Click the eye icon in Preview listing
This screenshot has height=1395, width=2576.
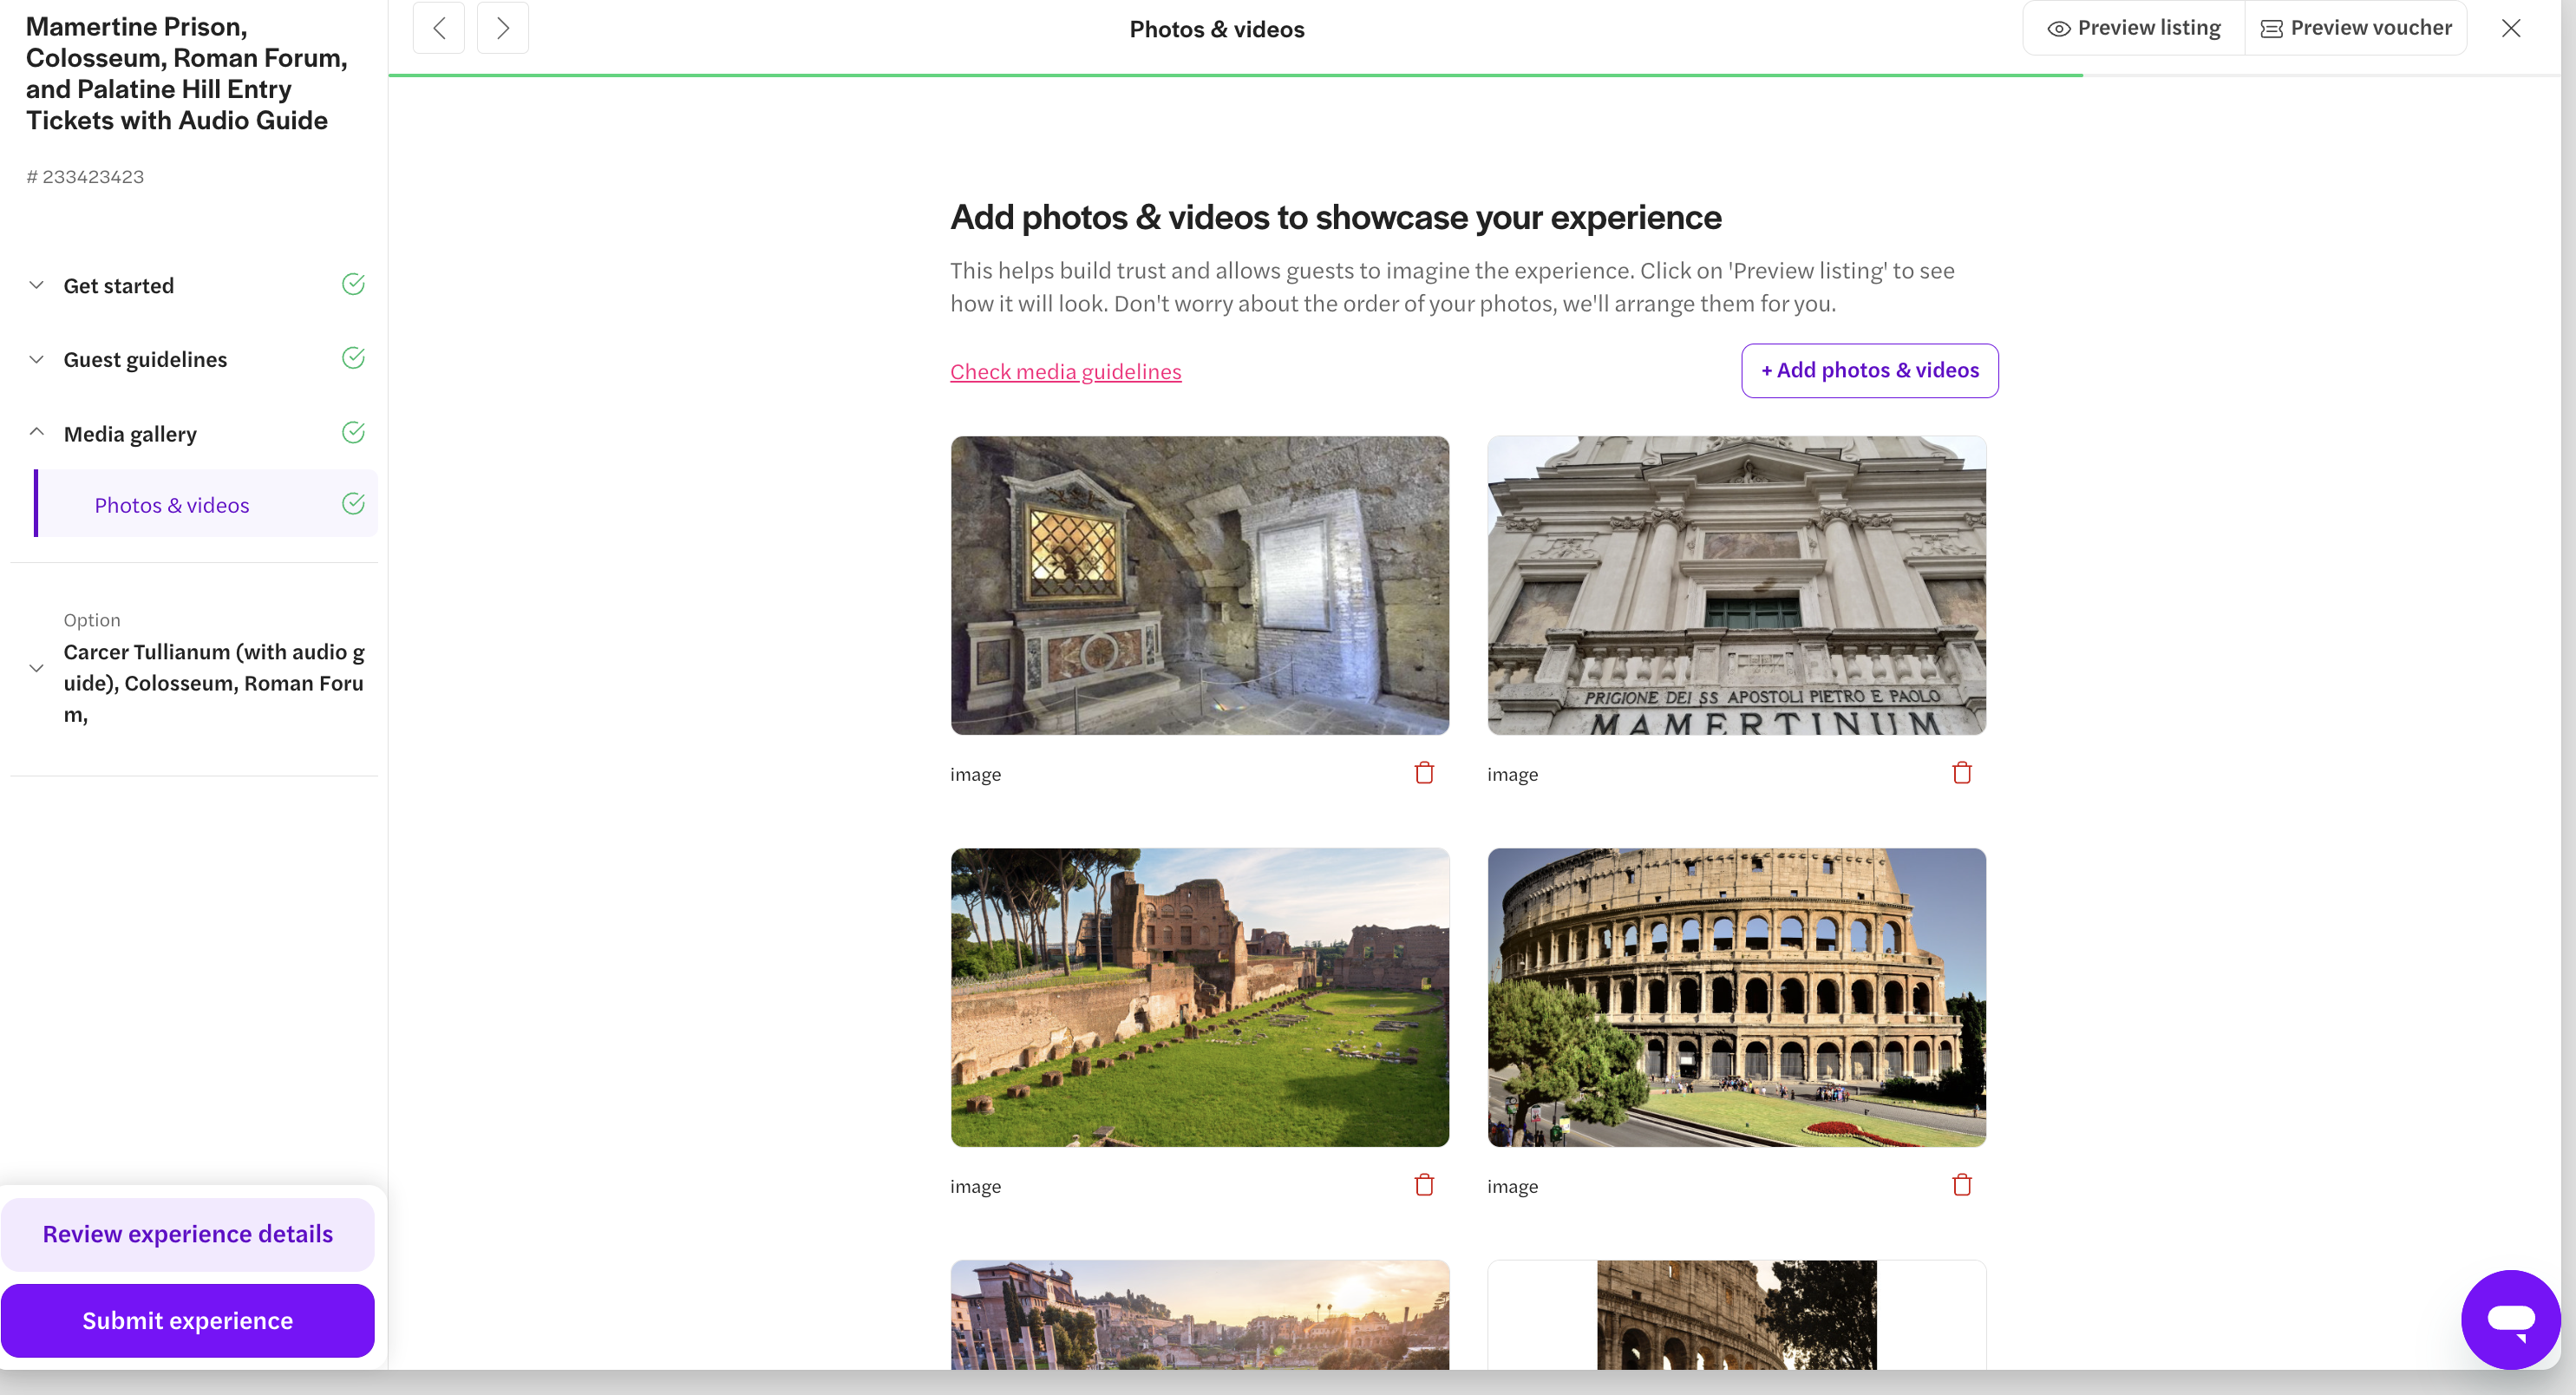point(2058,29)
